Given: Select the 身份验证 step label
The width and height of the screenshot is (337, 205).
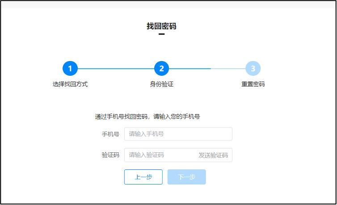Looking at the screenshot, I should [161, 84].
